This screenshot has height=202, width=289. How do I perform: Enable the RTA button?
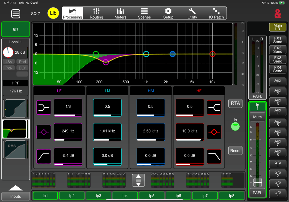235,103
